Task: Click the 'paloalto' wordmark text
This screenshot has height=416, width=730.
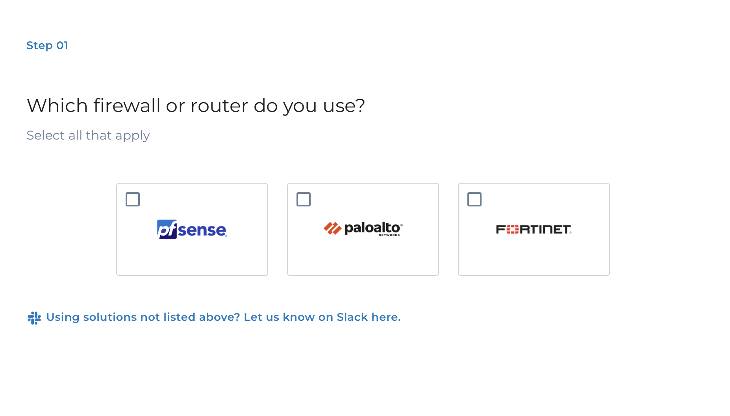Action: coord(372,227)
